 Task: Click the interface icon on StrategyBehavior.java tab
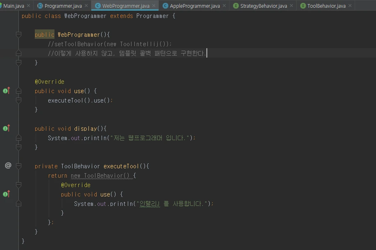click(x=236, y=6)
